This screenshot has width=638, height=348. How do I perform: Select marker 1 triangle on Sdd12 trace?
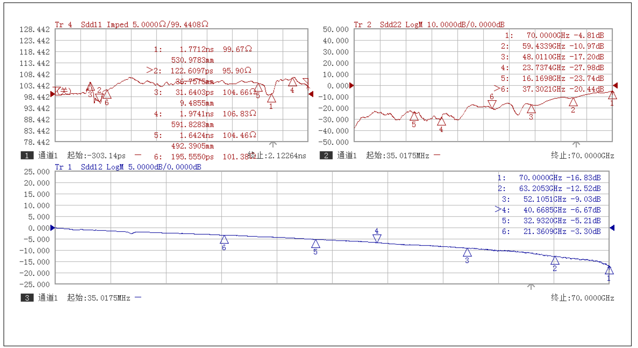609,270
